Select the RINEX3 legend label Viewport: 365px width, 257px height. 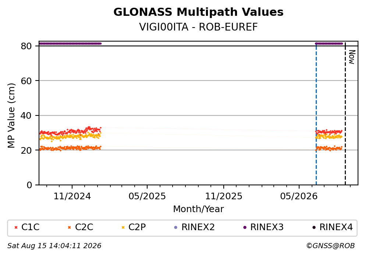pos(267,227)
